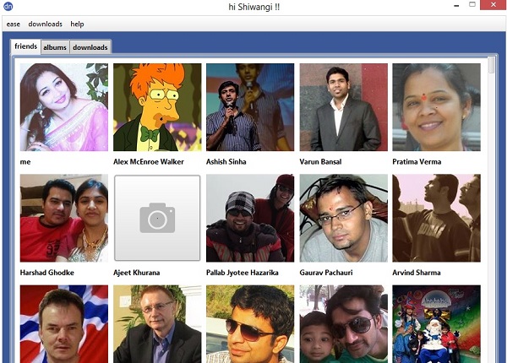Select the 'me' profile photo
The height and width of the screenshot is (363, 507).
pos(64,107)
